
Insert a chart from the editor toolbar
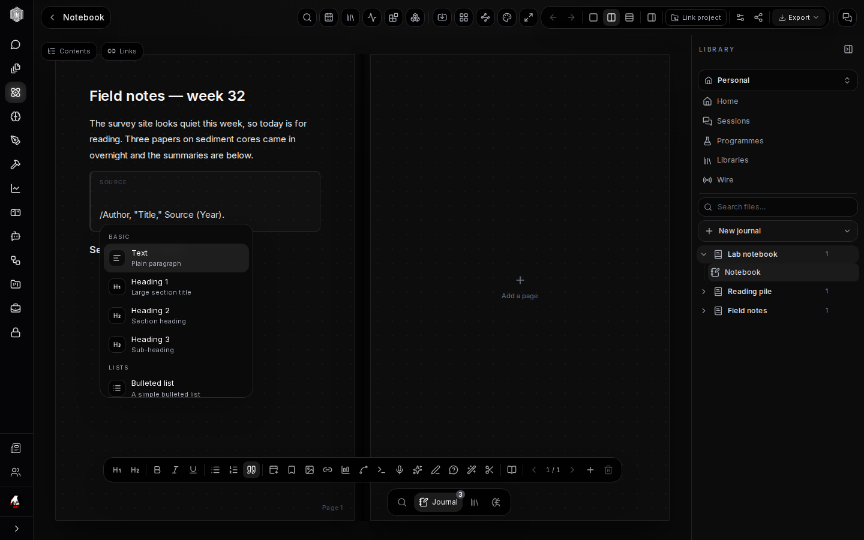[346, 470]
